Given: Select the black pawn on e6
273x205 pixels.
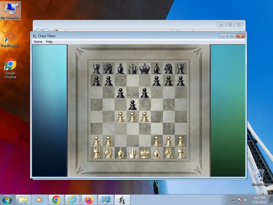Looking at the screenshot, I should click(144, 93).
